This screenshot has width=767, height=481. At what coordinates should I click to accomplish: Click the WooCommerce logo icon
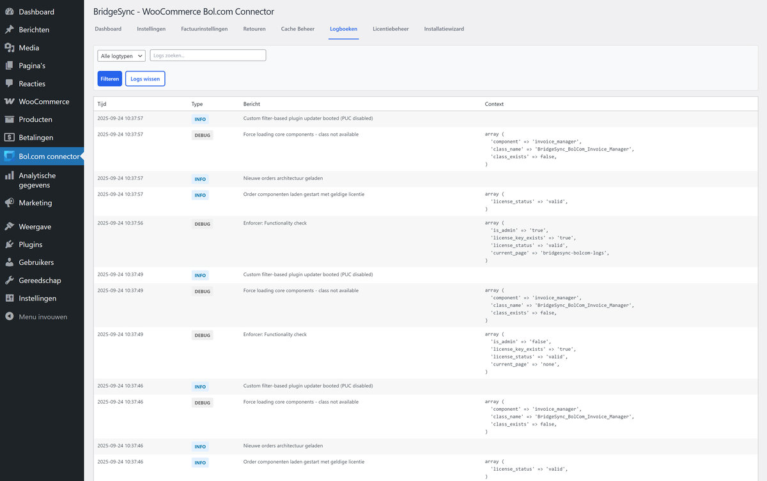[9, 101]
